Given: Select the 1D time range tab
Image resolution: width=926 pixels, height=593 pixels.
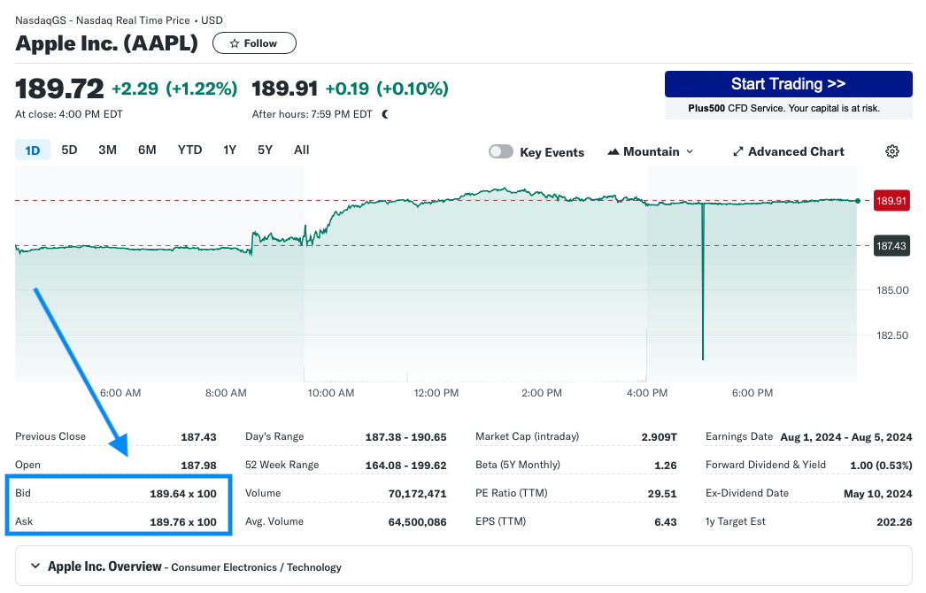Looking at the screenshot, I should [x=33, y=150].
